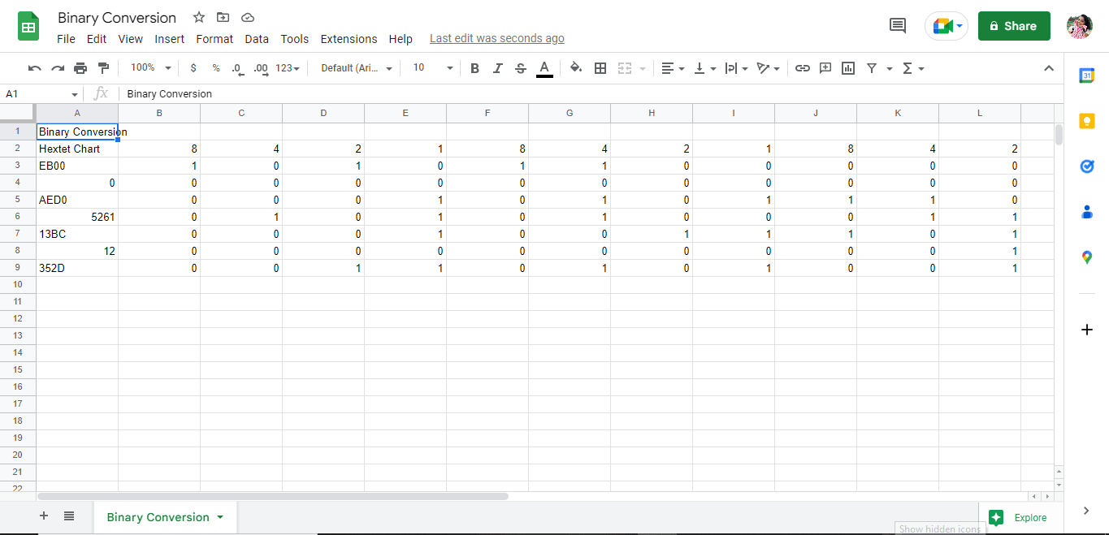Image resolution: width=1109 pixels, height=535 pixels.
Task: Open the Functions sigma menu
Action: coord(913,68)
